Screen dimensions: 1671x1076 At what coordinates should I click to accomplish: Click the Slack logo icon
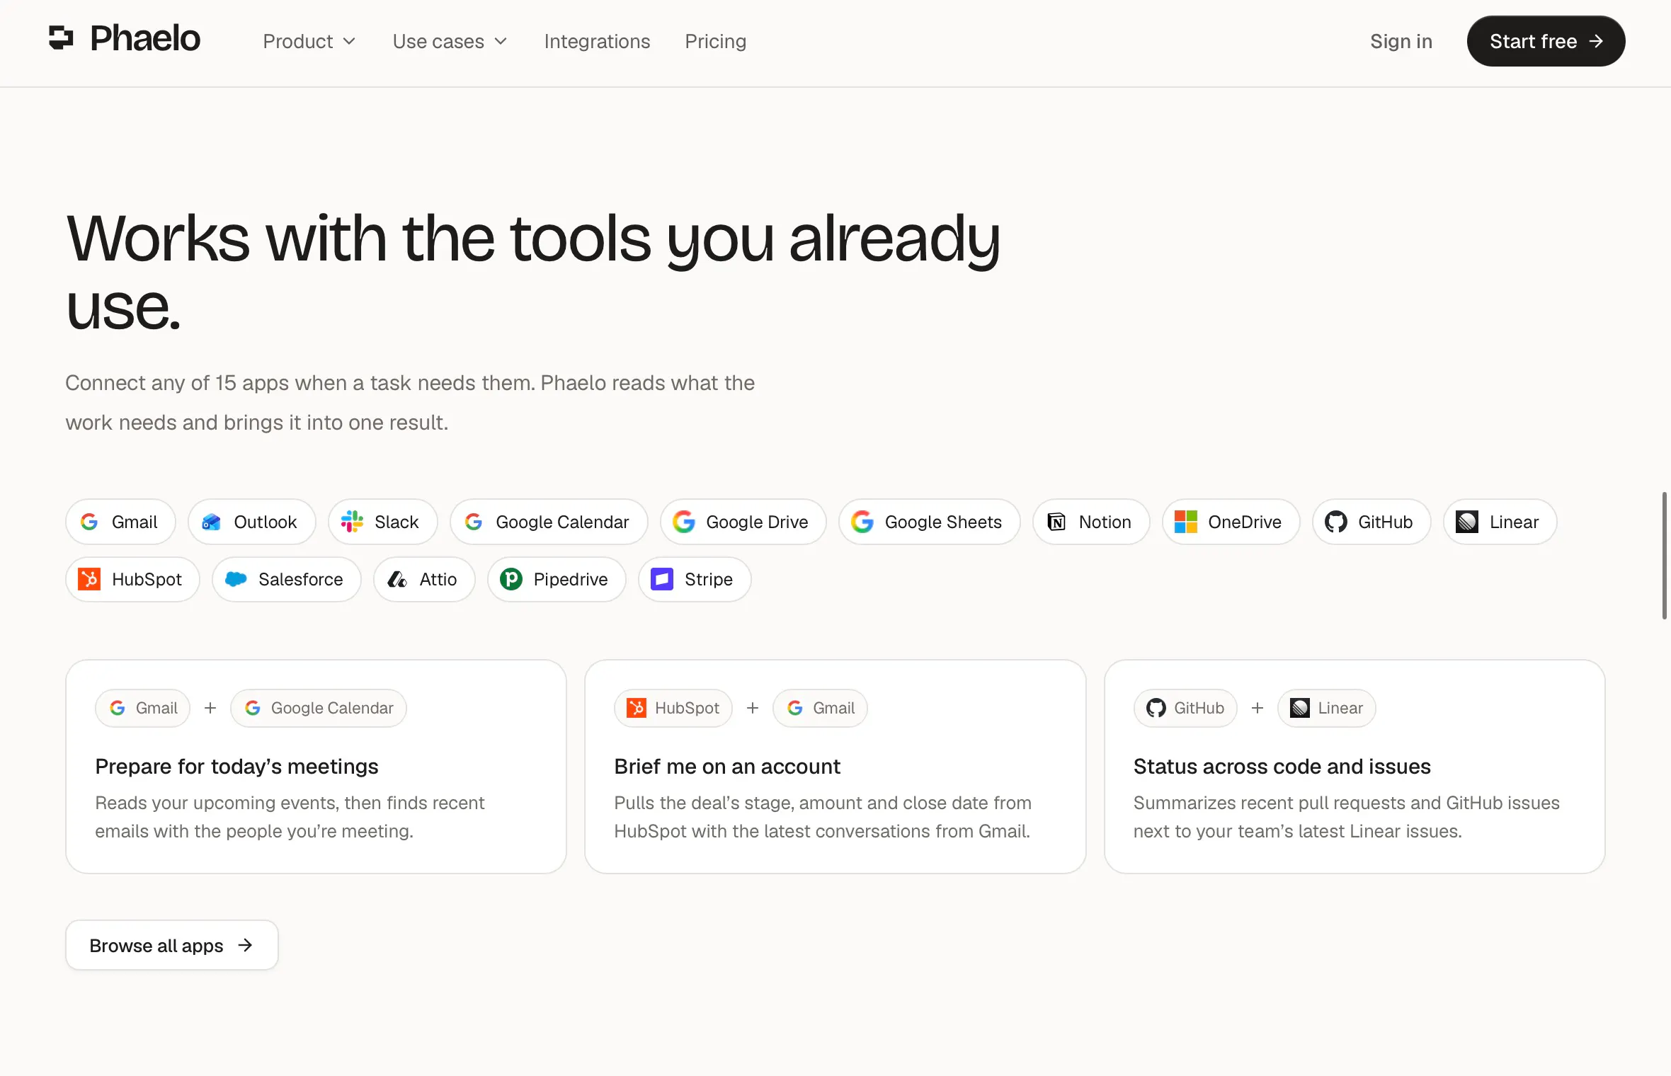tap(352, 522)
